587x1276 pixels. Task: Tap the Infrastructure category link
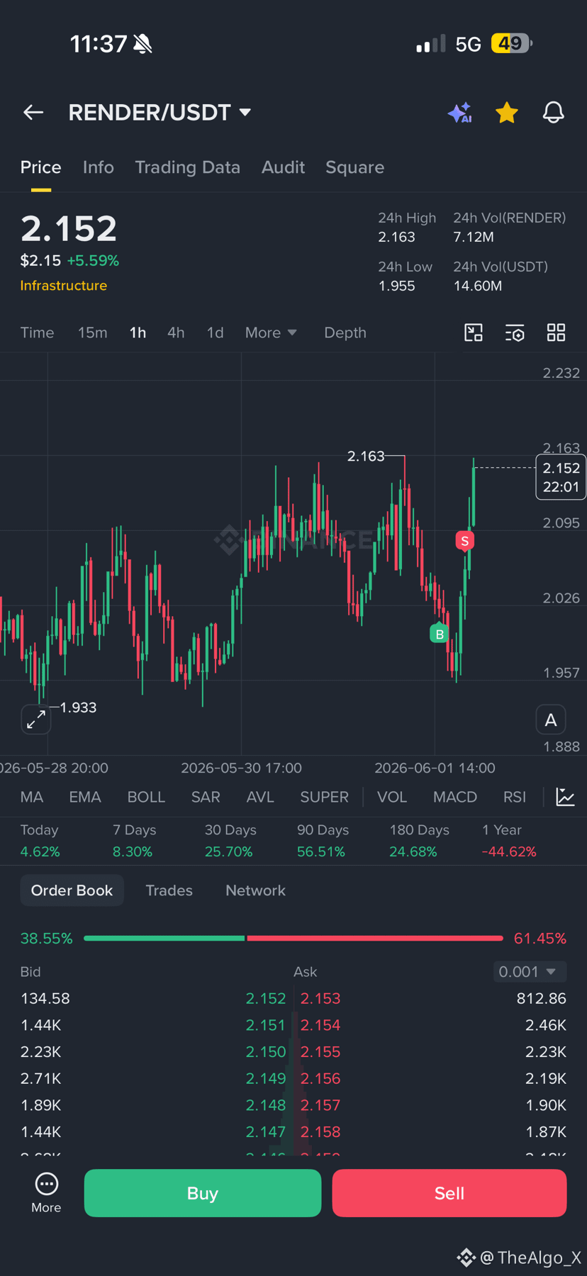[x=64, y=286]
